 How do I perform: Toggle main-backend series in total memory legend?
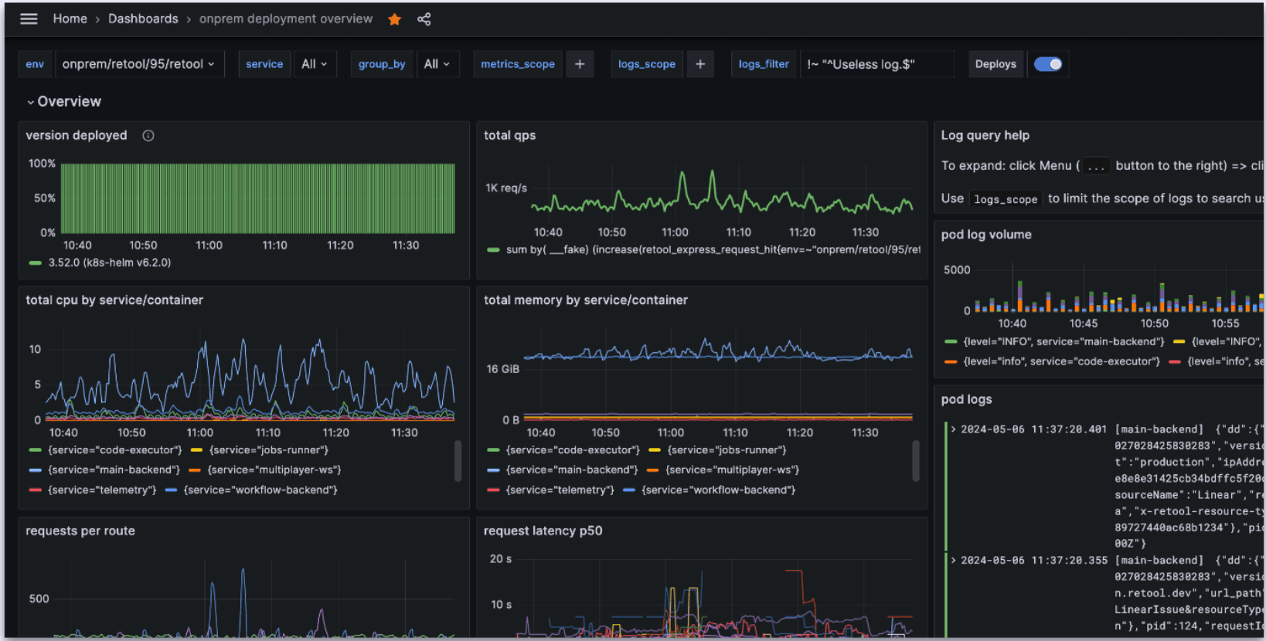571,470
